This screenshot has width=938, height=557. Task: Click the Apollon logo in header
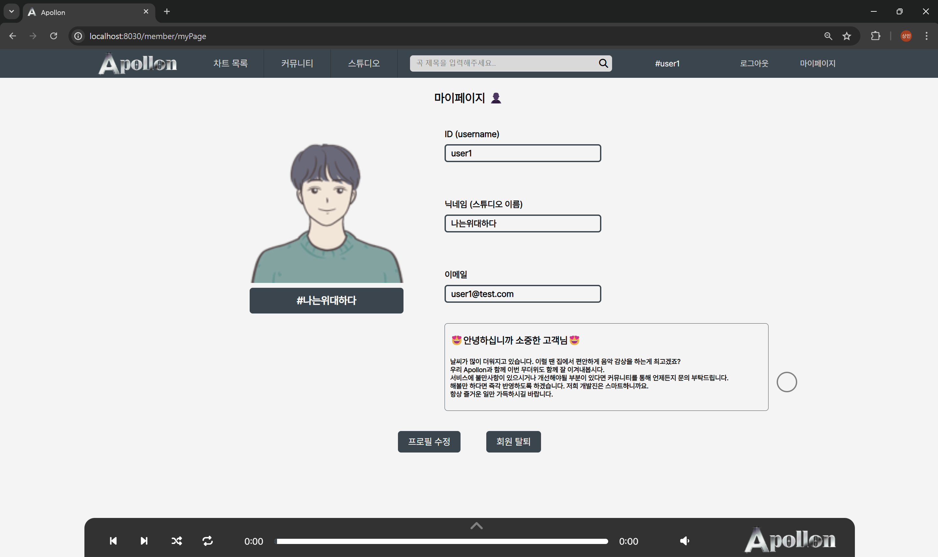tap(138, 63)
